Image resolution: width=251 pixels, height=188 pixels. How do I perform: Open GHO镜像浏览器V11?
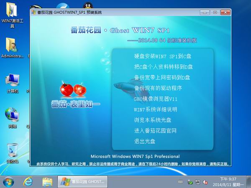coord(156,99)
